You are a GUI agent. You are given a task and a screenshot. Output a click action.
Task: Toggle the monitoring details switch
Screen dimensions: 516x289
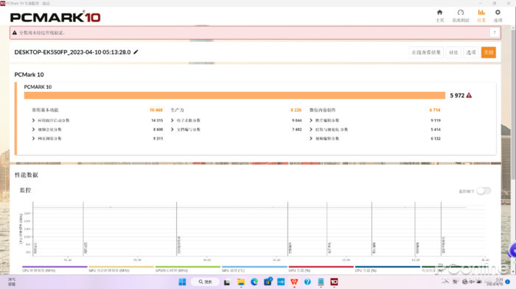(x=484, y=190)
